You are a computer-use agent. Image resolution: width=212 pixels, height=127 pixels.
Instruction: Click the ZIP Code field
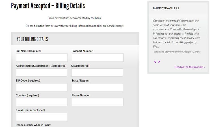42,87
